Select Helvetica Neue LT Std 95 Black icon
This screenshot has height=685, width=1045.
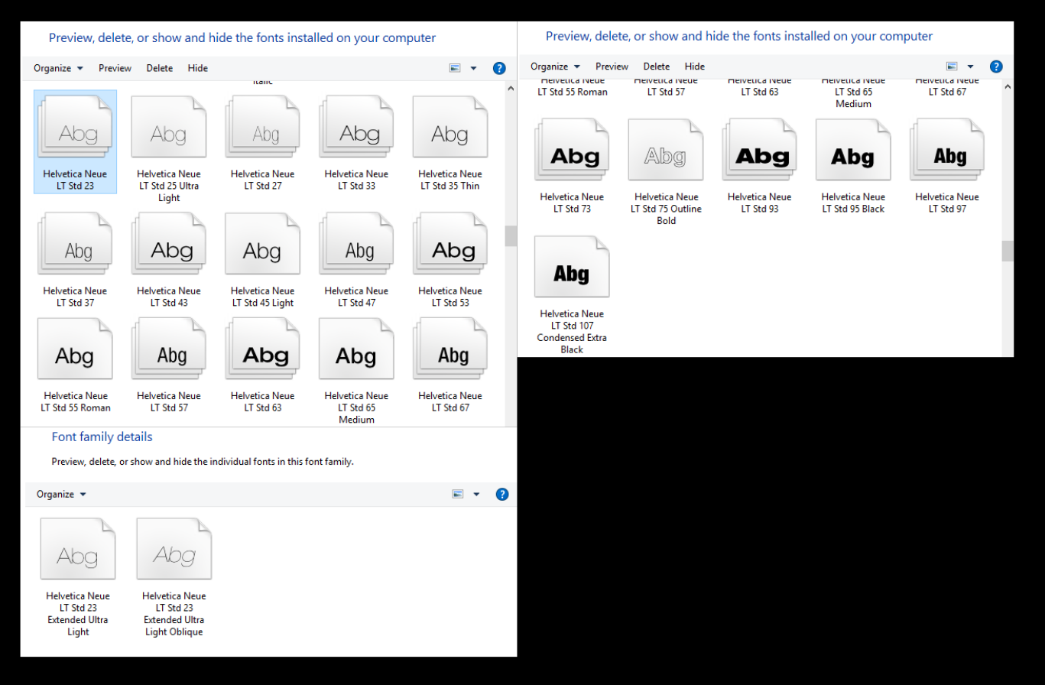click(x=853, y=149)
